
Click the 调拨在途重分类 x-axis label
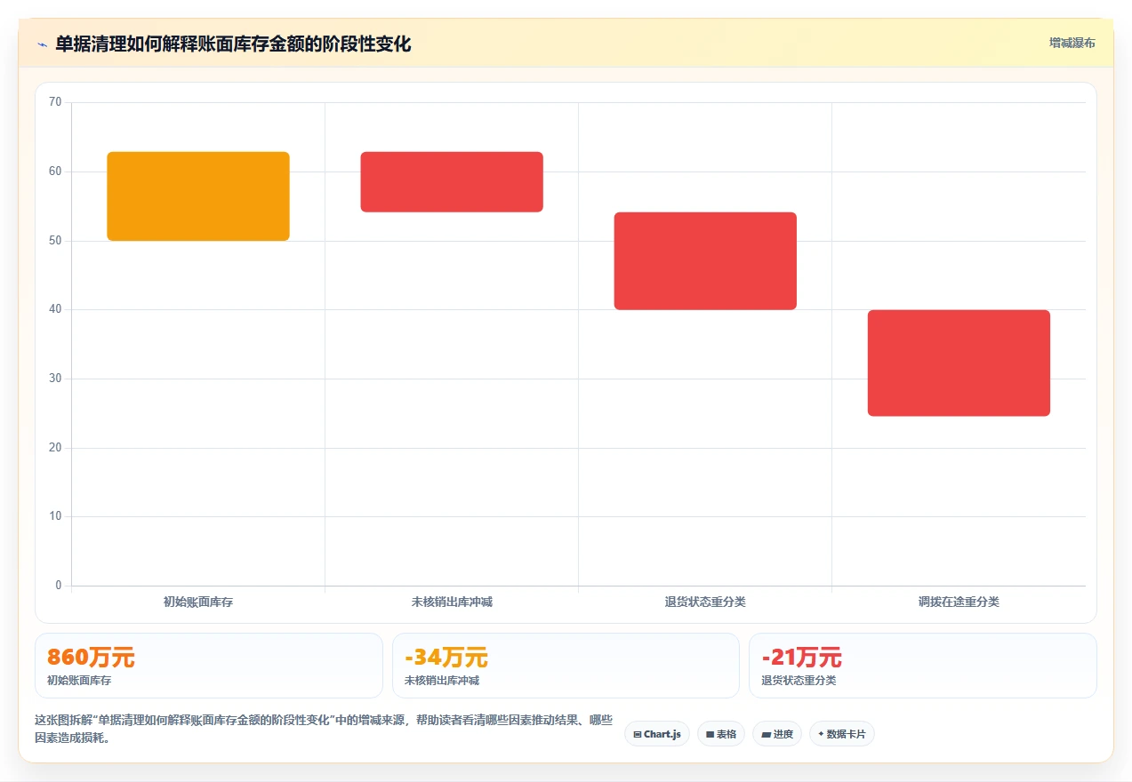(x=959, y=602)
